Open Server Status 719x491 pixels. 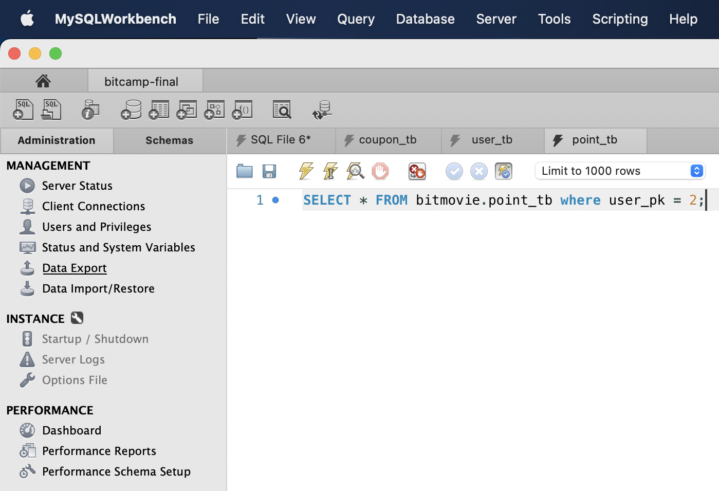pyautogui.click(x=77, y=186)
